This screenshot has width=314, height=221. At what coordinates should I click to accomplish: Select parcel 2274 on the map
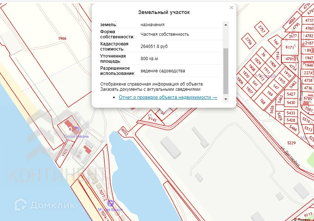(x=308, y=73)
